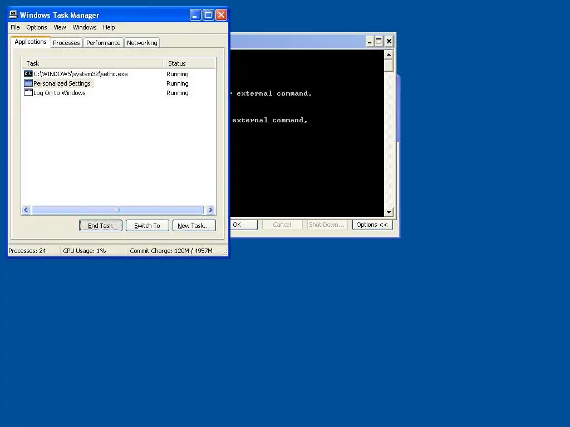This screenshot has height=427, width=570.
Task: Switch to the Applications tab
Action: [x=31, y=42]
